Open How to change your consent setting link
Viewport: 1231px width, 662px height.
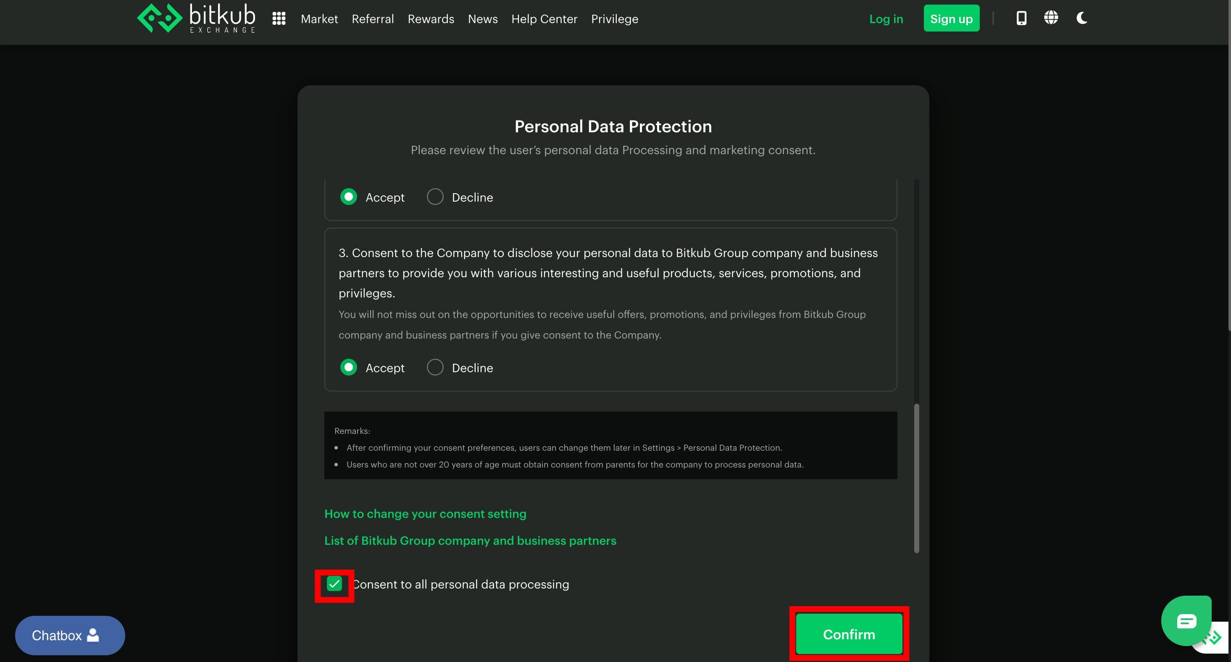tap(425, 514)
